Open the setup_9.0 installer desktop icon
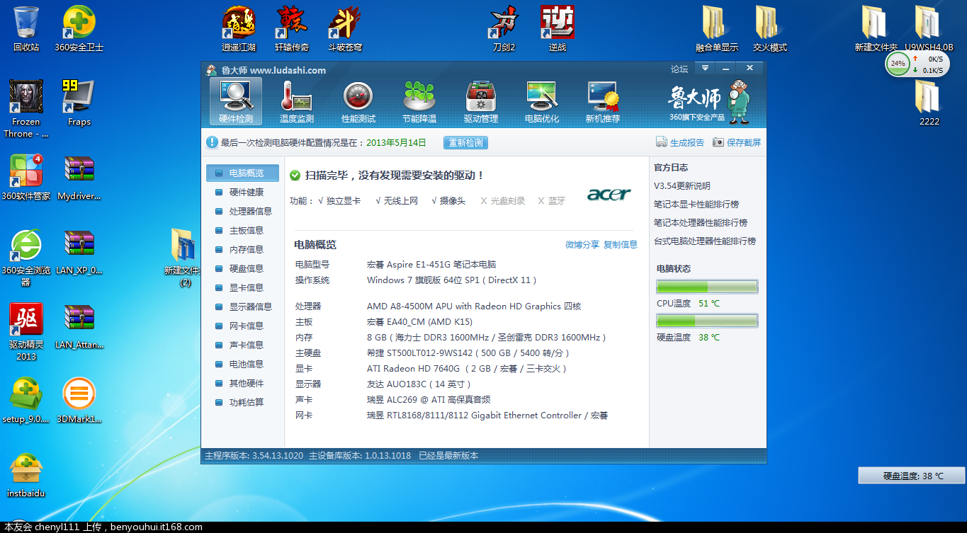The image size is (967, 533). pyautogui.click(x=26, y=400)
